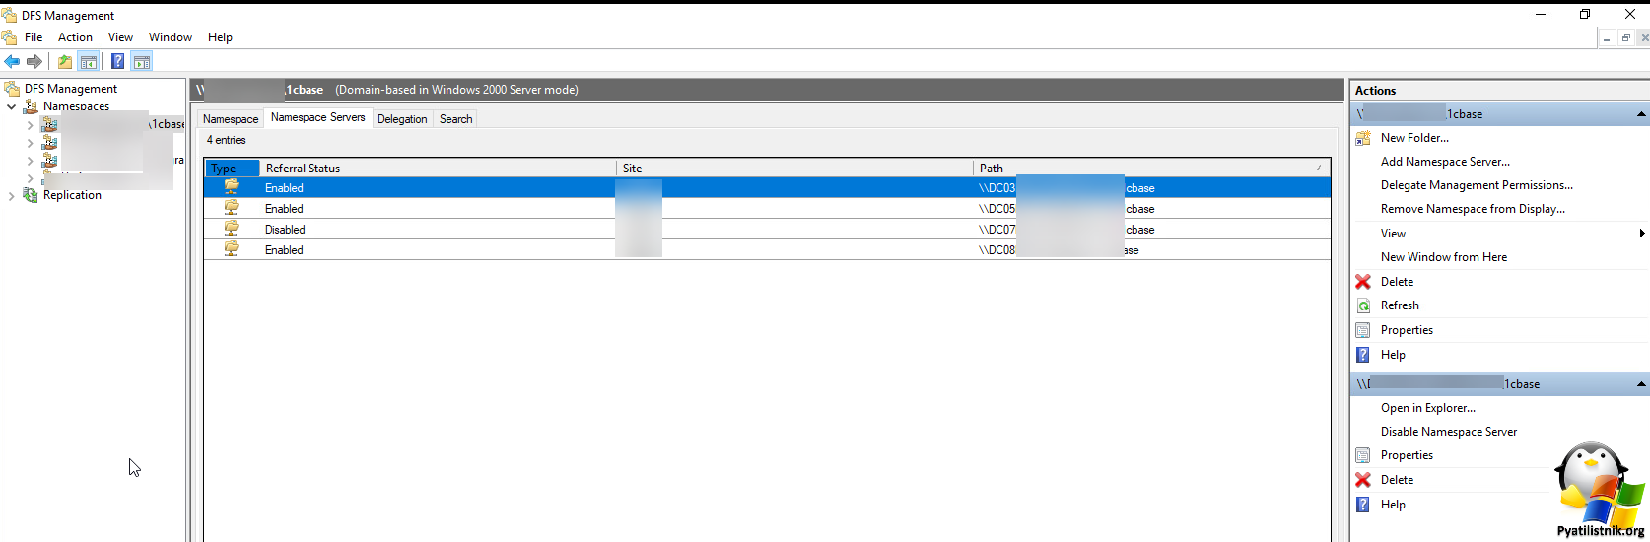The width and height of the screenshot is (1650, 542).
Task: Click Delegate Management Permissions... action
Action: pos(1477,185)
